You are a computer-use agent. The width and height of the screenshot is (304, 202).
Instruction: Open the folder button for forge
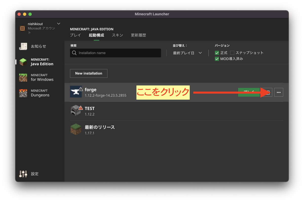click(267, 92)
